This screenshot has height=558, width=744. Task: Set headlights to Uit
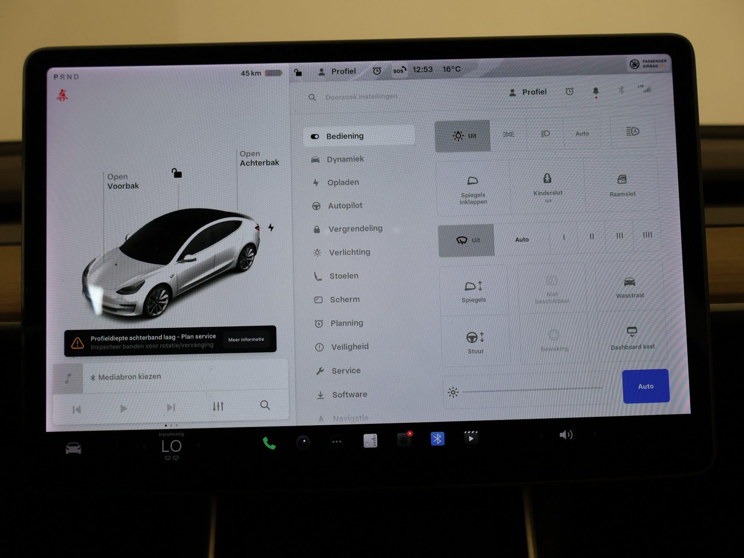click(x=463, y=136)
